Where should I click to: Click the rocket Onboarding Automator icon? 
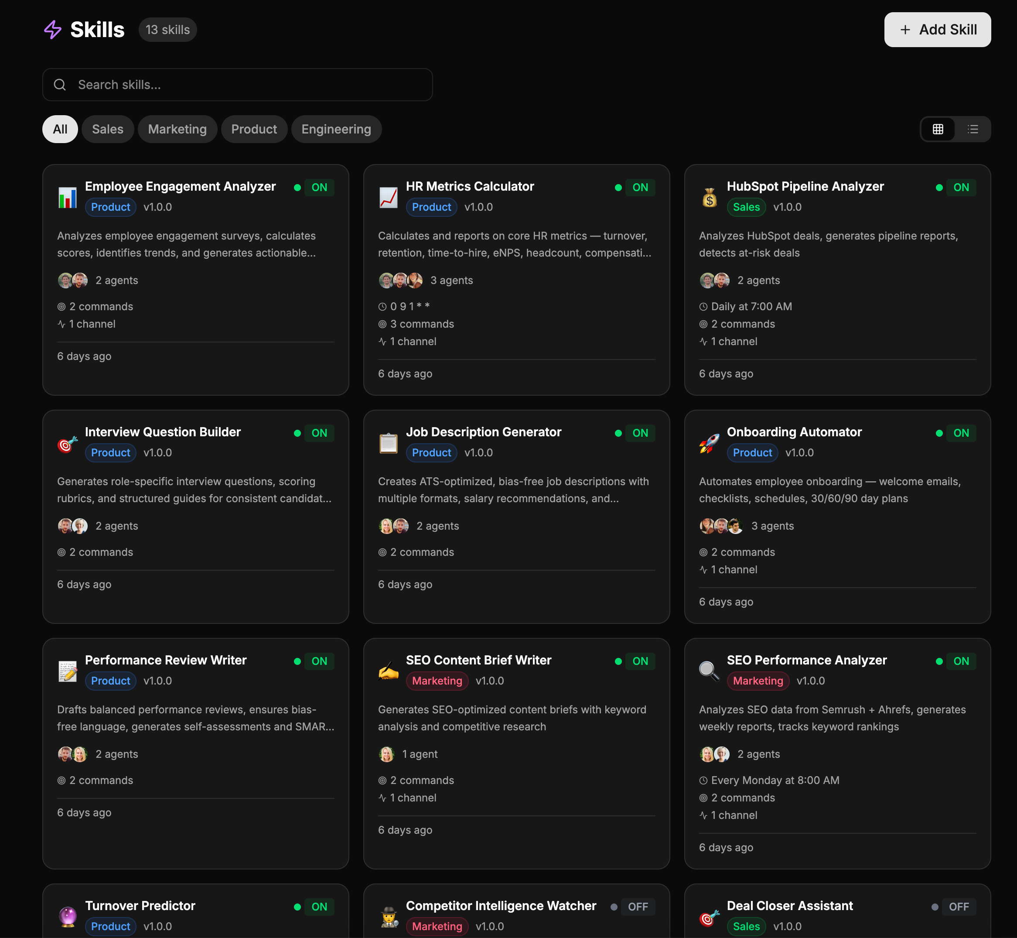(710, 444)
